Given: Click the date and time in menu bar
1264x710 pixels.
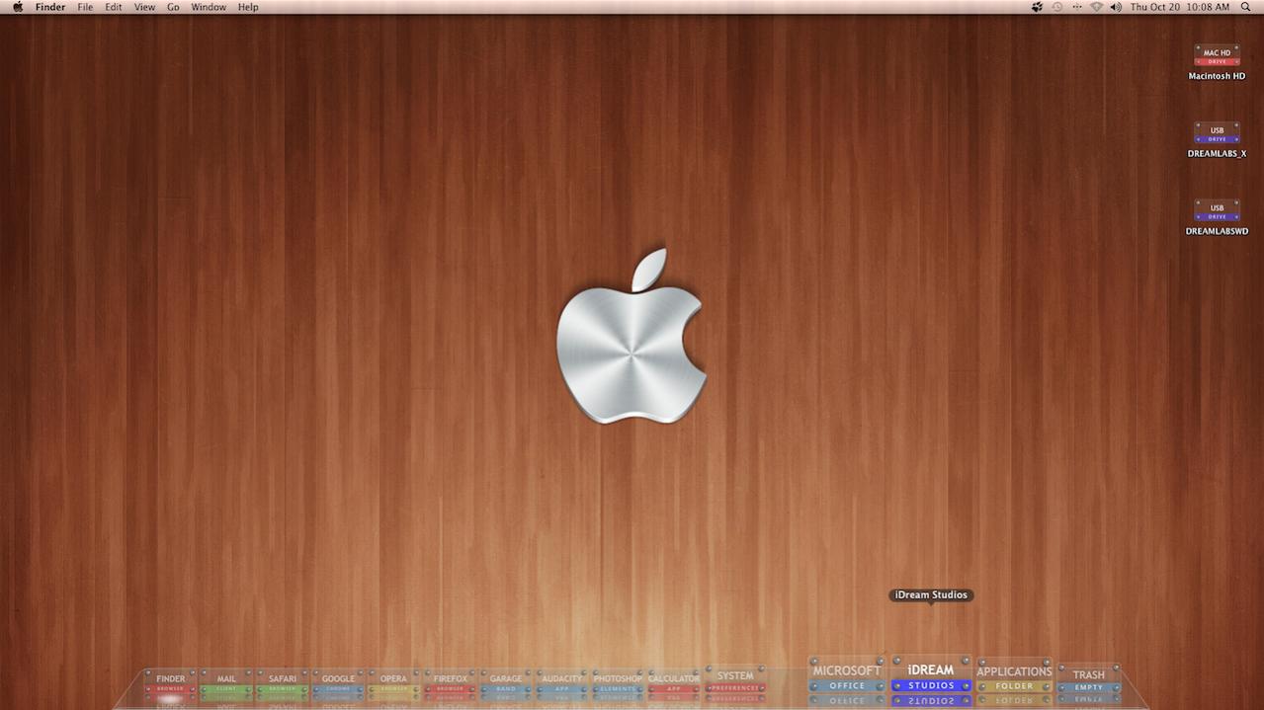Looking at the screenshot, I should pos(1180,7).
